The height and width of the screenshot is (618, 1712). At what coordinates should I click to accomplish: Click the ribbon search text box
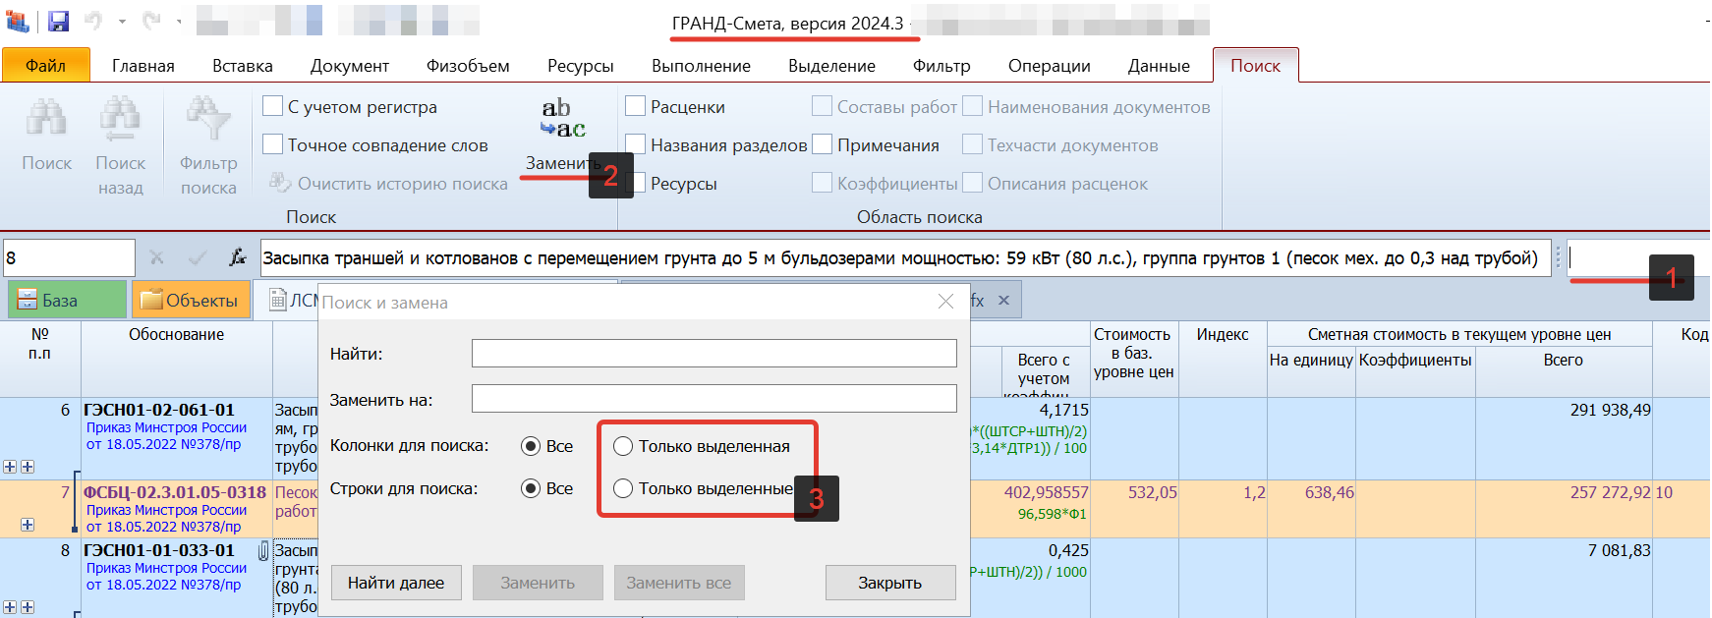pyautogui.click(x=1638, y=257)
